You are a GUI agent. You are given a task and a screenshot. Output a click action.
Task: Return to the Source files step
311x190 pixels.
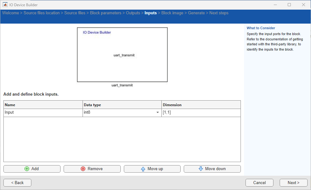(x=75, y=13)
